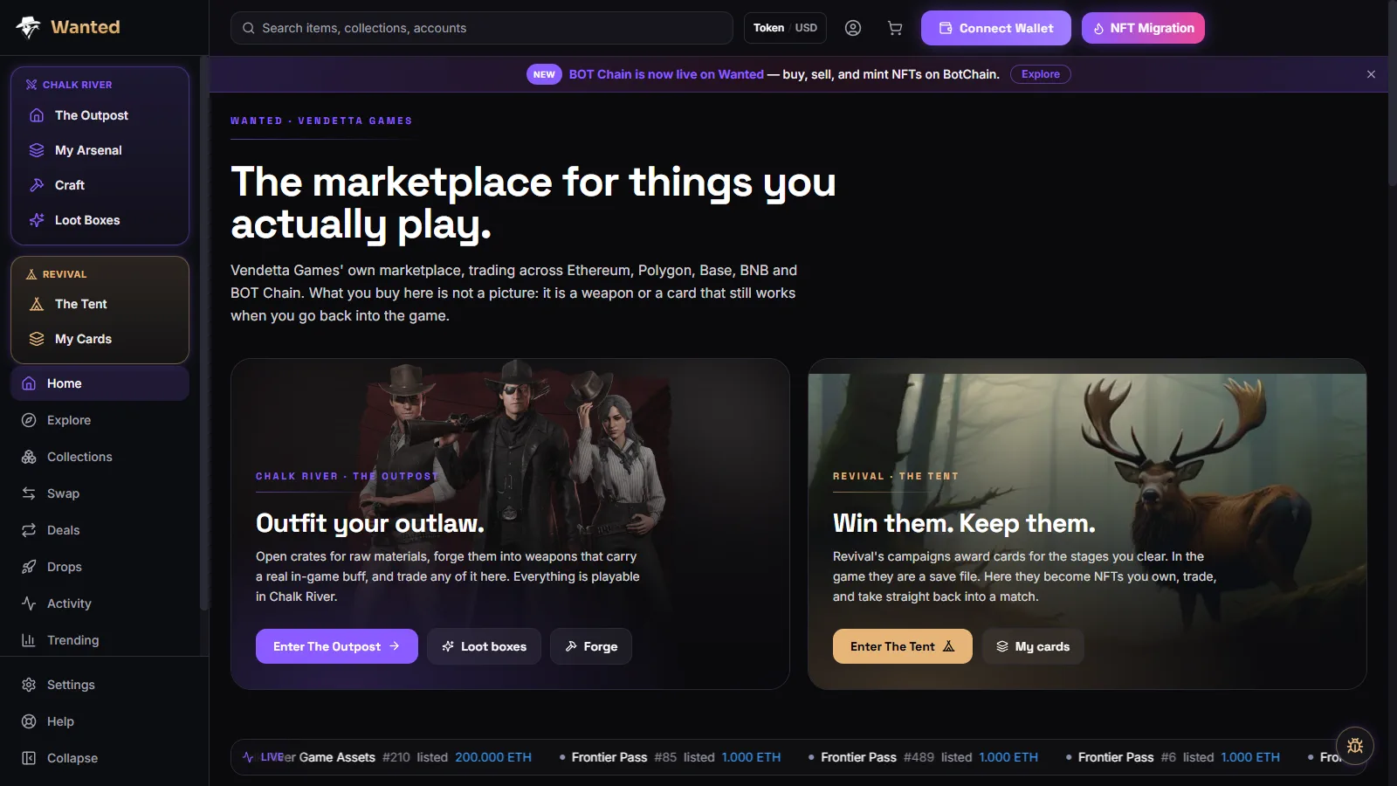Click the Enter The Outpost button
Viewport: 1397px width, 786px height.
coord(337,646)
